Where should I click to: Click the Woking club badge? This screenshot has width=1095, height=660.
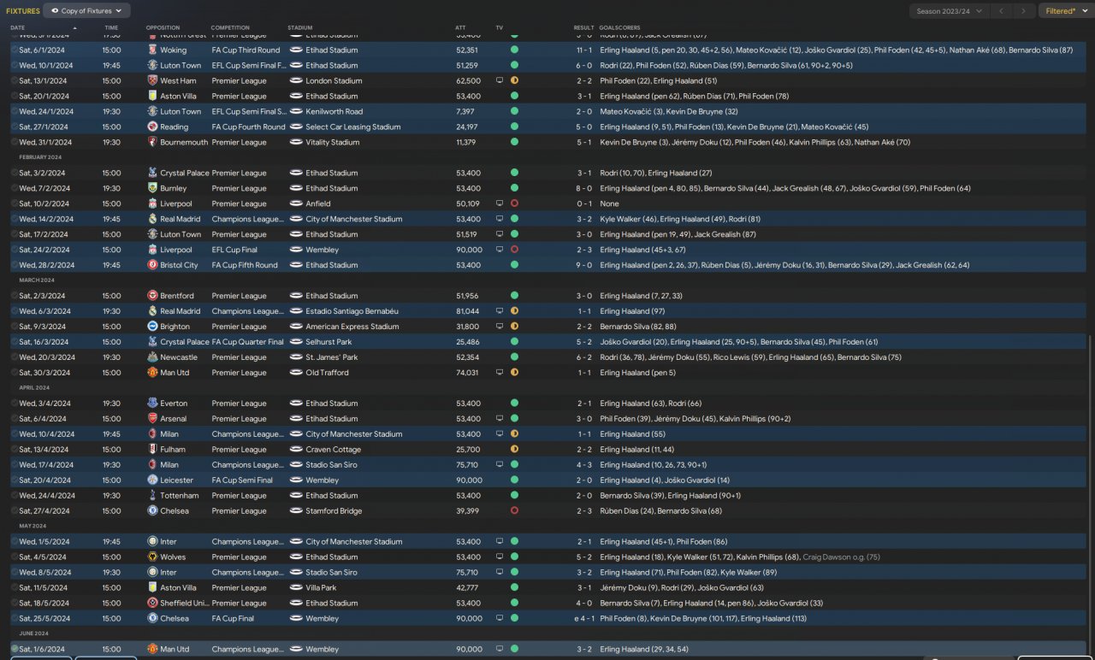(x=152, y=50)
